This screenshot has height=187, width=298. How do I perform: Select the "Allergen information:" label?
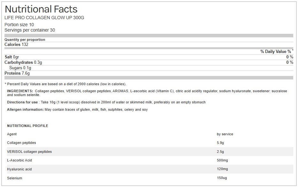pos(25,109)
